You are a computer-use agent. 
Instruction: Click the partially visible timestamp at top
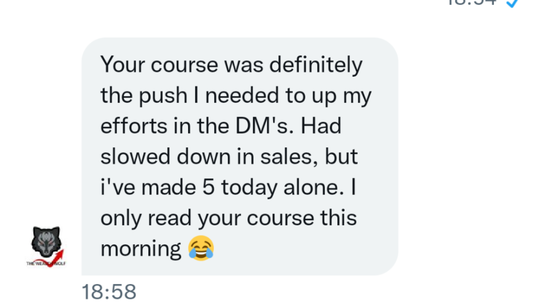click(x=472, y=3)
